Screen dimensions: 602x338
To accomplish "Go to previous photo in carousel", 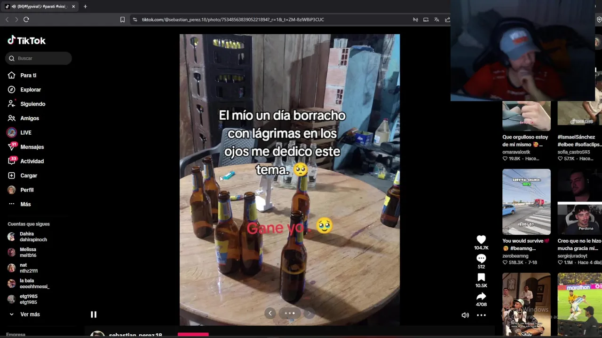I will 270,313.
